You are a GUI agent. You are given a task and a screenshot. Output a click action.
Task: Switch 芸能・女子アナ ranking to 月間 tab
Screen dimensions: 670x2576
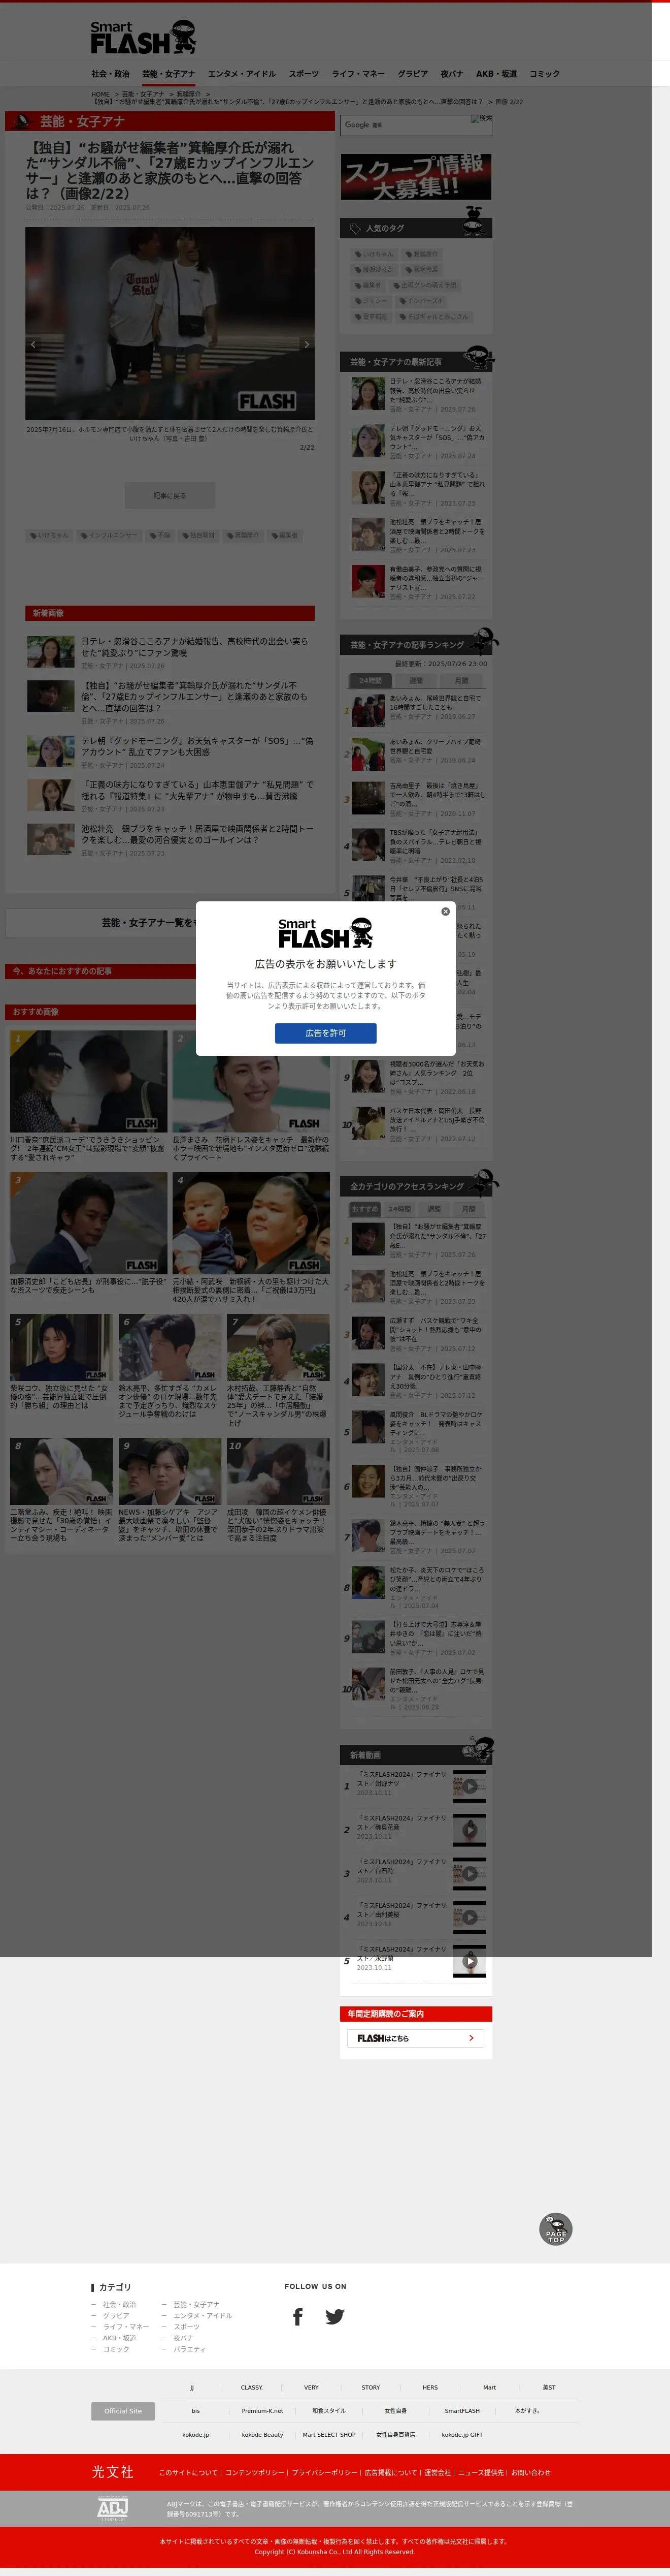461,681
